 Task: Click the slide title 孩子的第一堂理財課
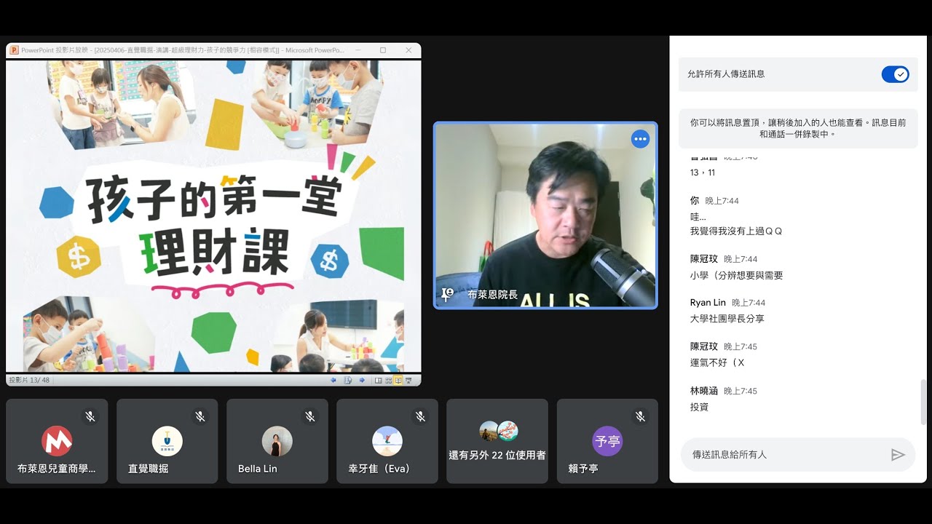tap(215, 227)
